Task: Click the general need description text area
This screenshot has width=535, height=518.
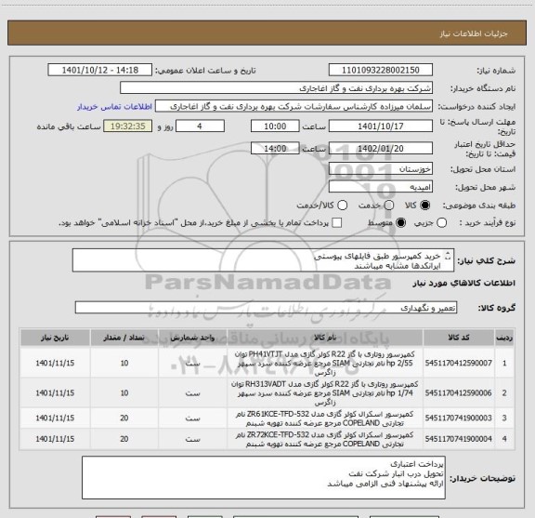Action: coord(263,260)
